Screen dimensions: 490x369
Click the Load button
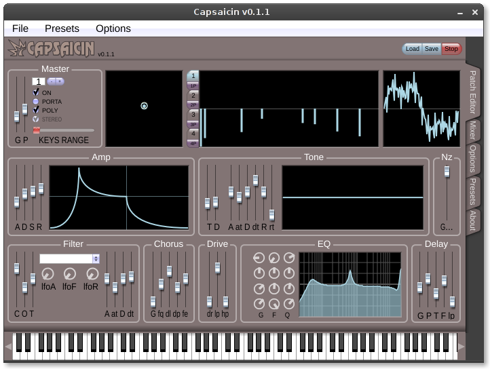[412, 49]
